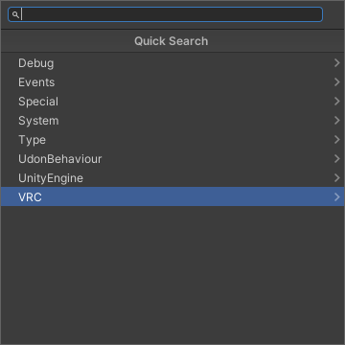This screenshot has height=345, width=345.
Task: Click the Quick Search header title
Action: [x=172, y=41]
